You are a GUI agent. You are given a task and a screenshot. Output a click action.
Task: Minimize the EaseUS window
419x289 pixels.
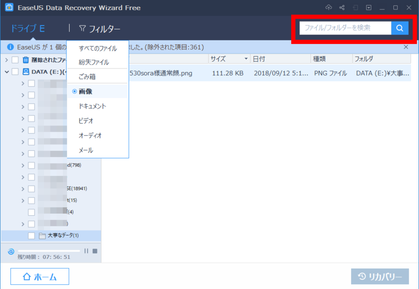coord(382,8)
